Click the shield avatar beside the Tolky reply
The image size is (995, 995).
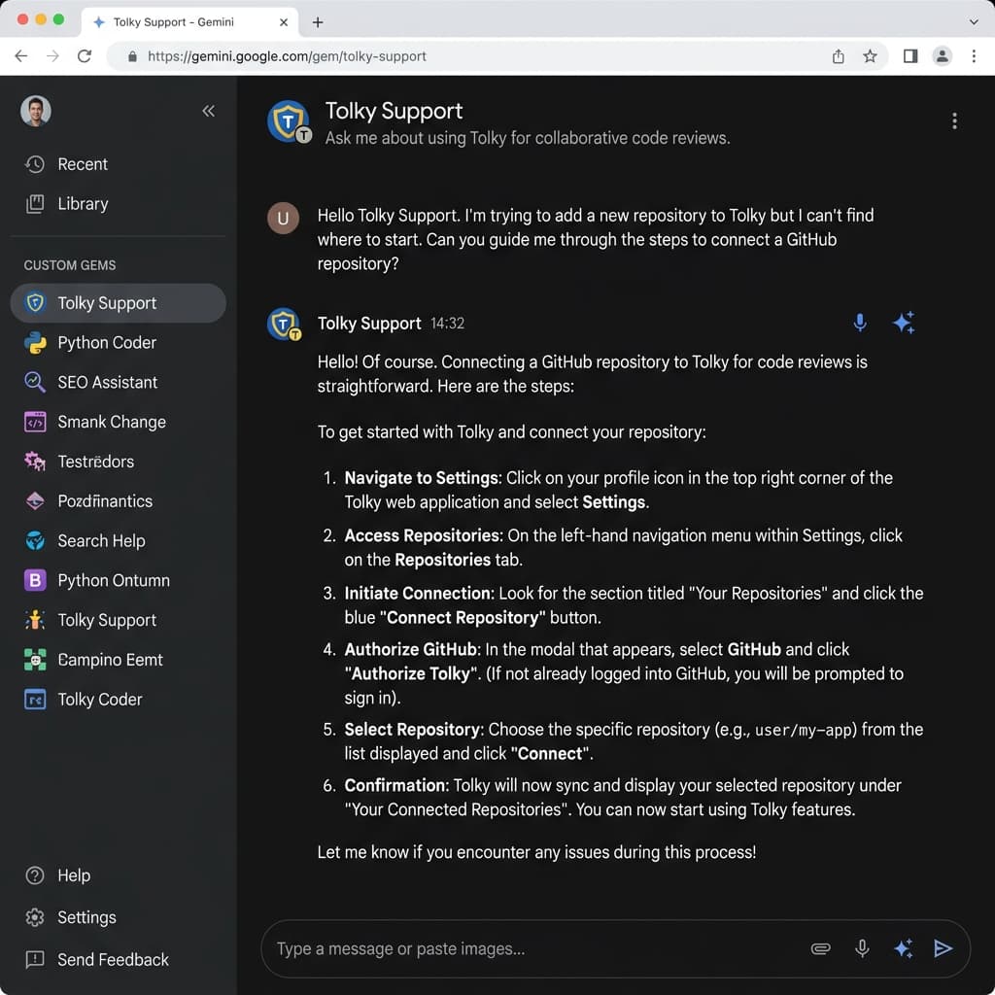tap(284, 325)
